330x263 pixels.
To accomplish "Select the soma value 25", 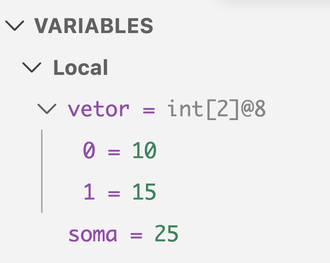I will [167, 235].
